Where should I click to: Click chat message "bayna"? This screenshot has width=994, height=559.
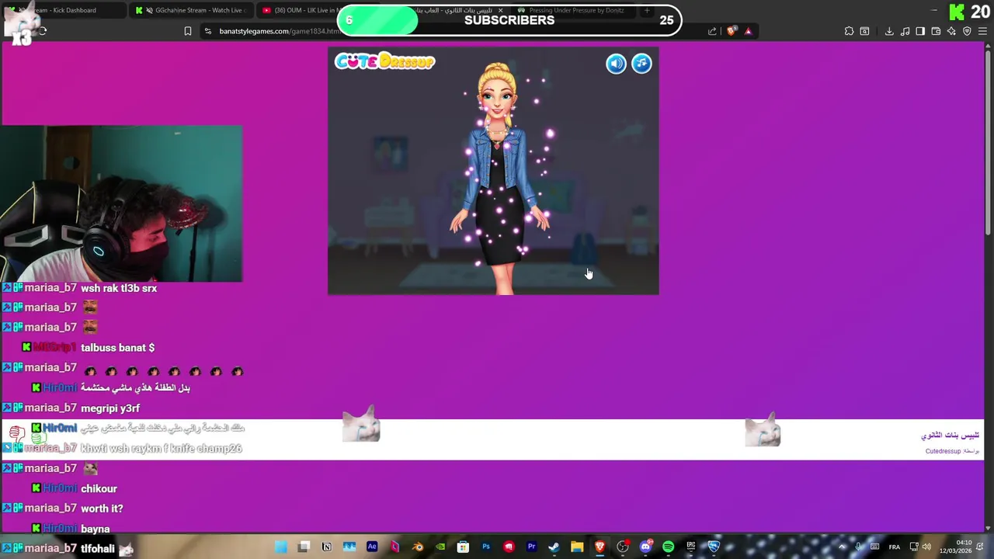coord(95,529)
